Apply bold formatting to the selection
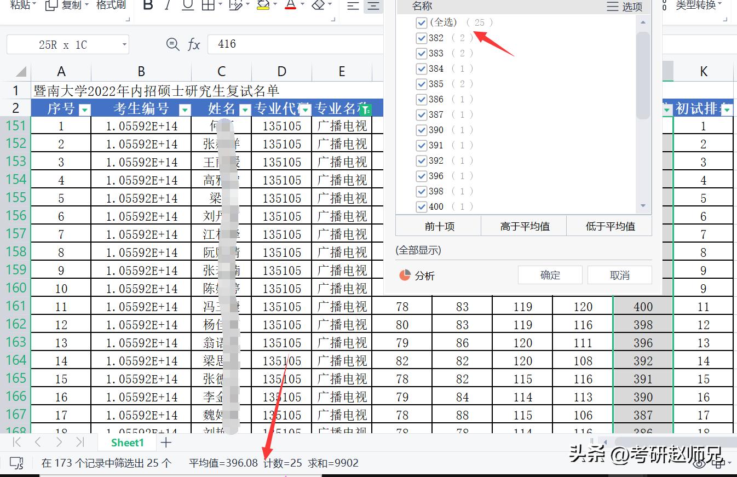 pyautogui.click(x=147, y=5)
